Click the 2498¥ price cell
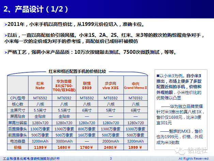 click(x=110, y=147)
